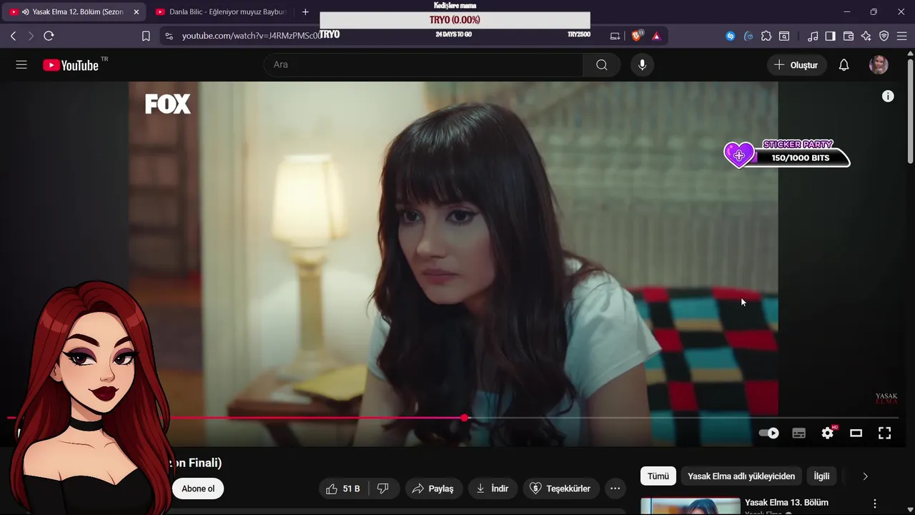Viewport: 915px width, 515px height.
Task: Open YouTube notifications bell
Action: coord(844,65)
